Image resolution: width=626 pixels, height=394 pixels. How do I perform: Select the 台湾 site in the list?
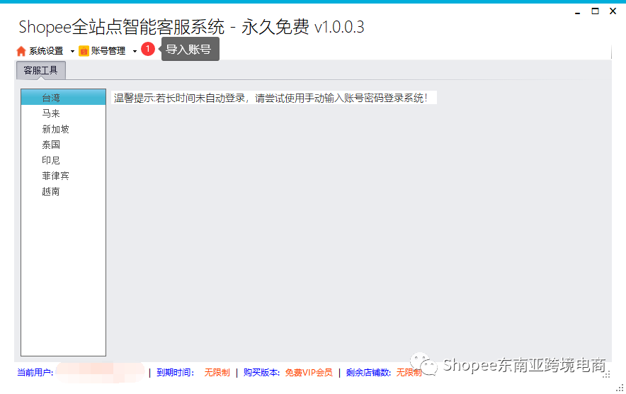[x=64, y=98]
